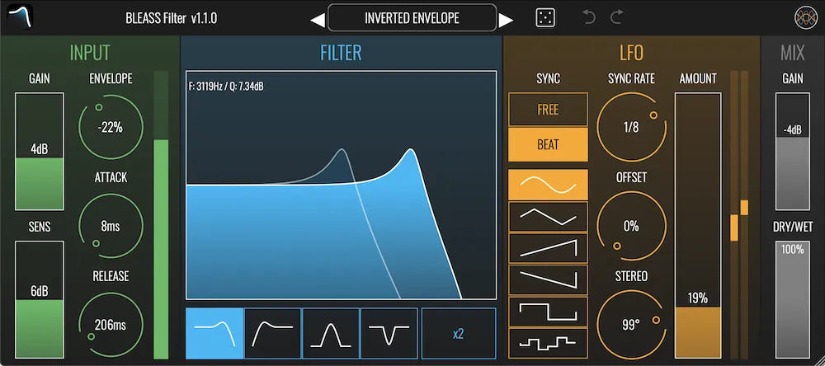The height and width of the screenshot is (366, 825).
Task: Select the triangle LFO waveform
Action: click(548, 217)
